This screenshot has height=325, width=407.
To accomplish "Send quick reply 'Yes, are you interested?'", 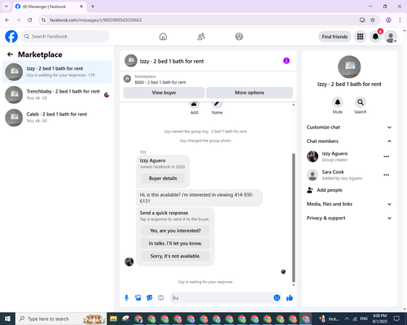I will pyautogui.click(x=175, y=231).
